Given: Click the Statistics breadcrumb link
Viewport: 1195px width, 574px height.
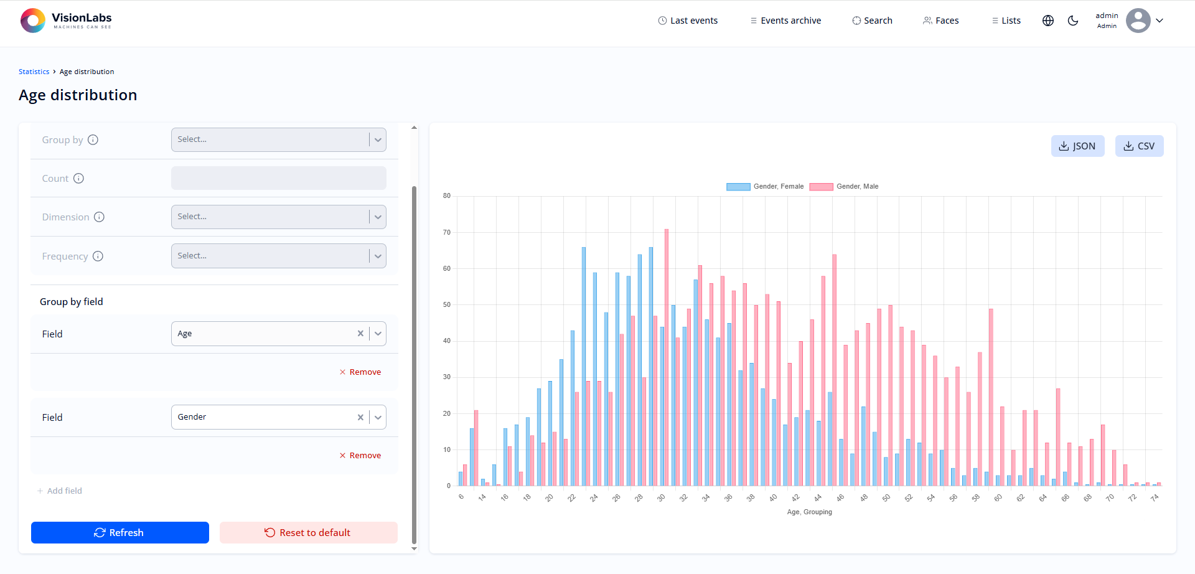Looking at the screenshot, I should coord(34,72).
